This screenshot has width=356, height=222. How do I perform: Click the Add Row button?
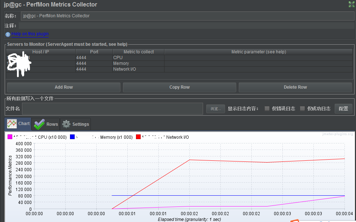click(x=64, y=87)
